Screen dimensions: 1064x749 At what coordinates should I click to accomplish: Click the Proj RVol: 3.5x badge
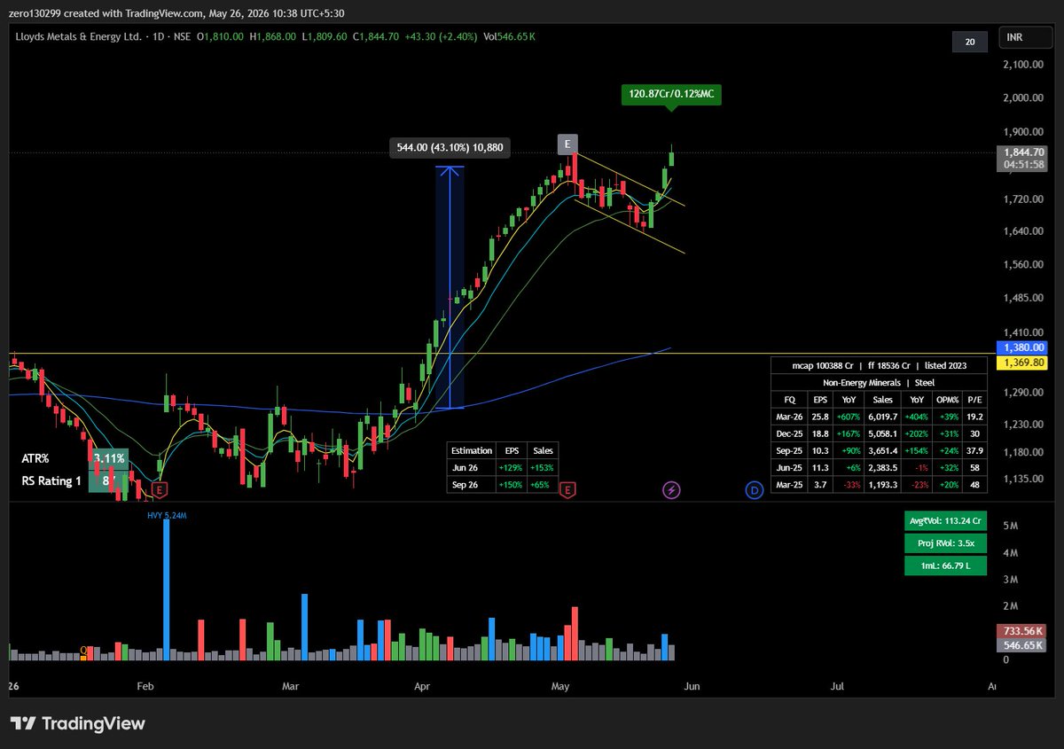[x=945, y=543]
